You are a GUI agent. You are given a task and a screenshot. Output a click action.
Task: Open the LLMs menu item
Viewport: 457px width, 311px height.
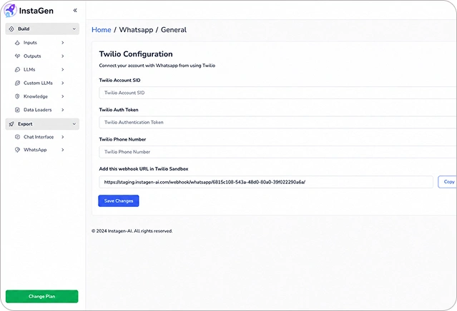click(39, 69)
